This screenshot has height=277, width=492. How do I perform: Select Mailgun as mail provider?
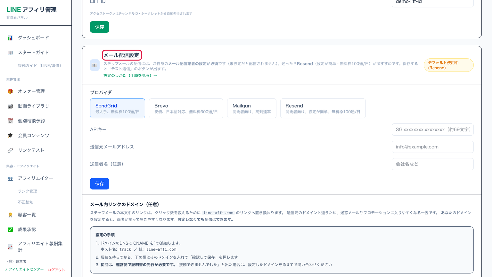252,108
